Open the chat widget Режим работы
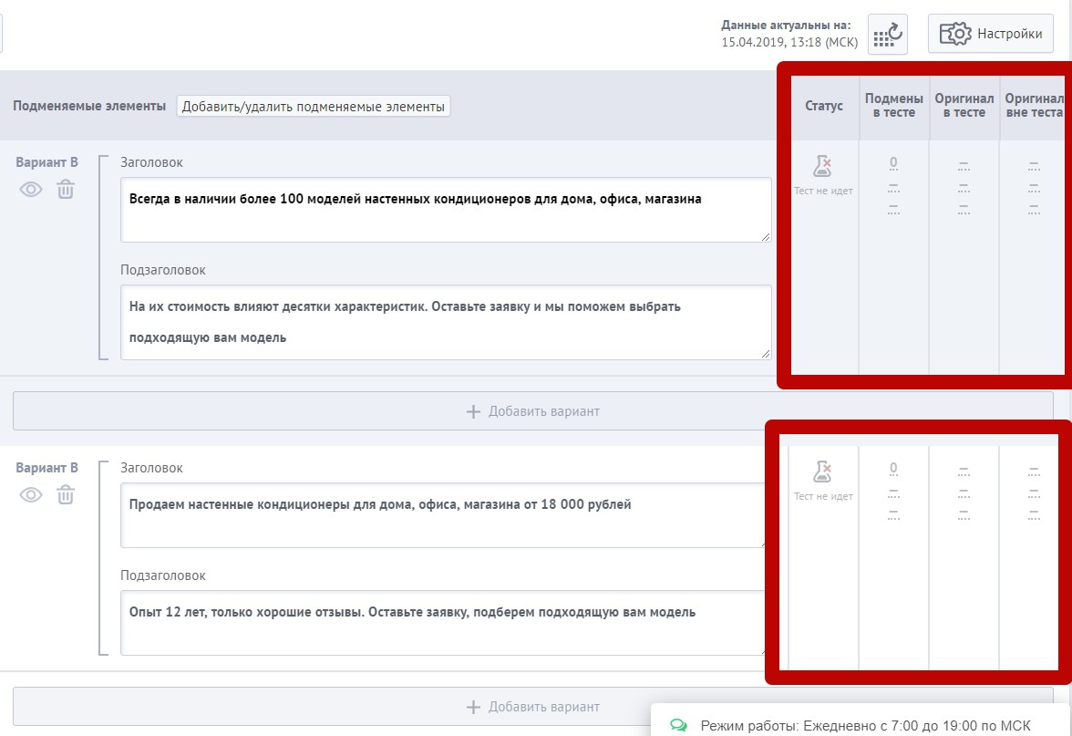Viewport: 1072px width, 736px height. (861, 720)
